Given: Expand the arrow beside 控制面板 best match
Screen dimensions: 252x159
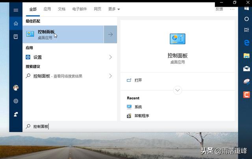Looking at the screenshot, I should point(110,34).
